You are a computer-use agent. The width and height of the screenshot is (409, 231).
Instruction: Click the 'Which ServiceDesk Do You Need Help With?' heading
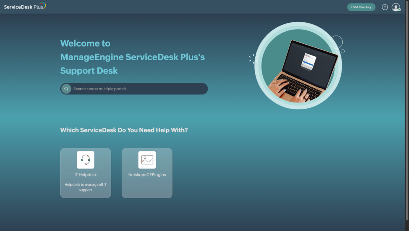(x=124, y=130)
